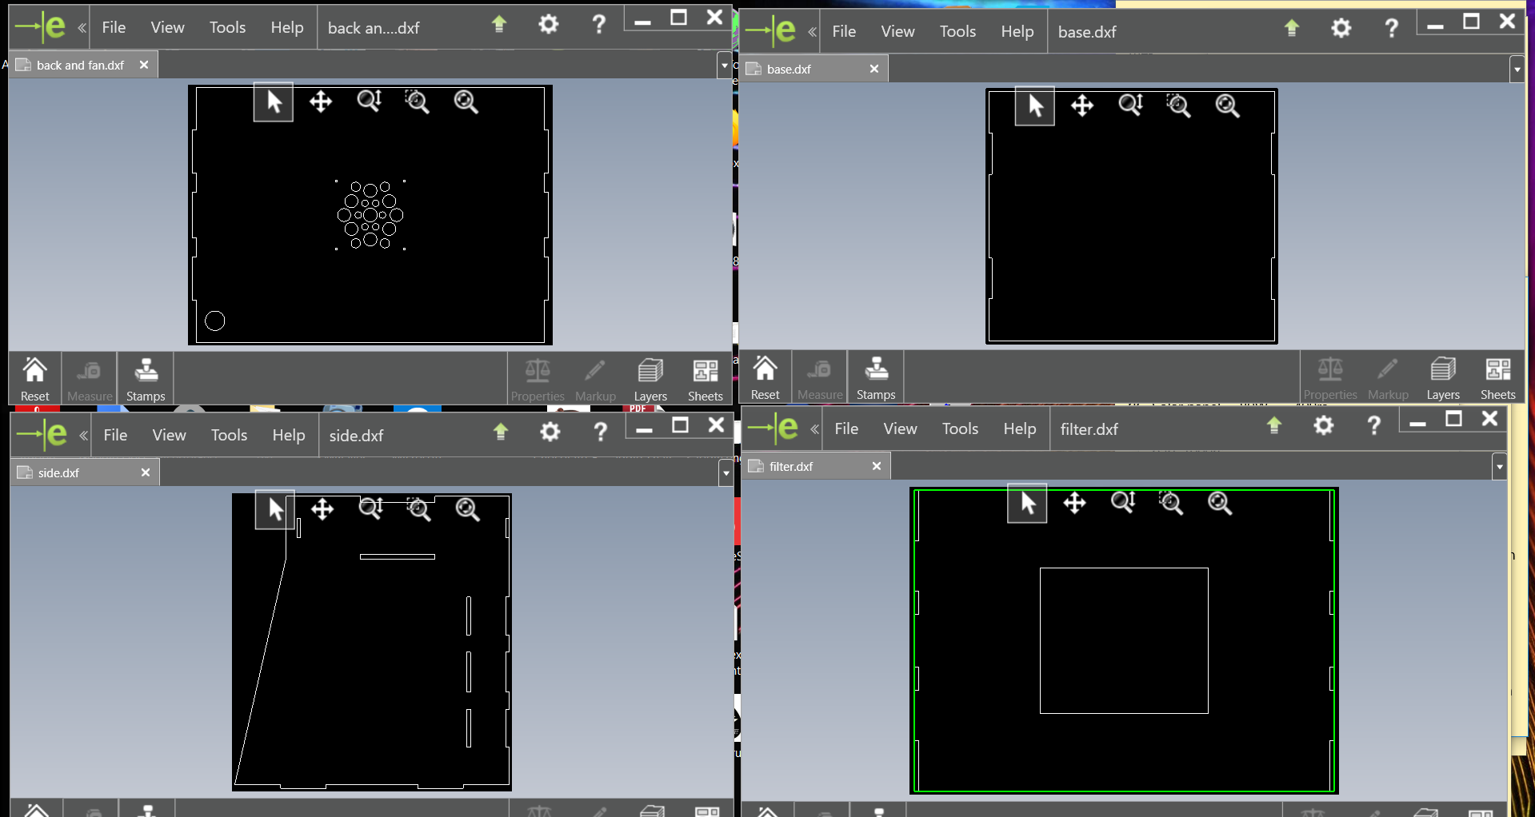Click Zoom to Fit in side.dxf window

(x=467, y=509)
